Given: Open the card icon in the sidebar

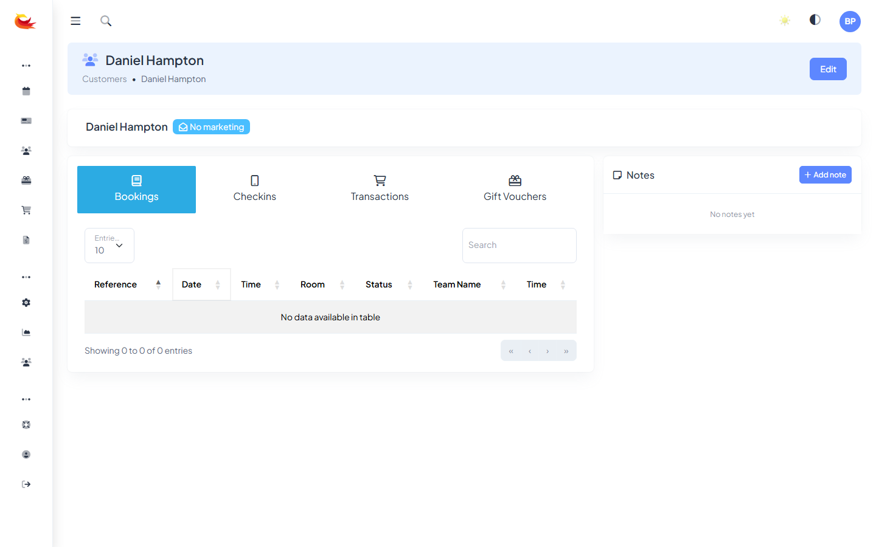Looking at the screenshot, I should tap(26, 121).
